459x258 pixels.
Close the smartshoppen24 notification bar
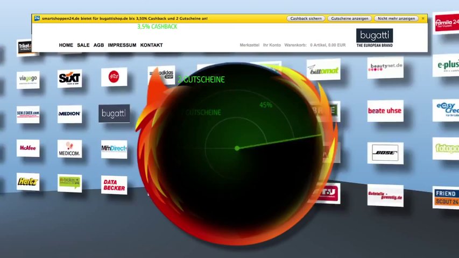tap(423, 18)
